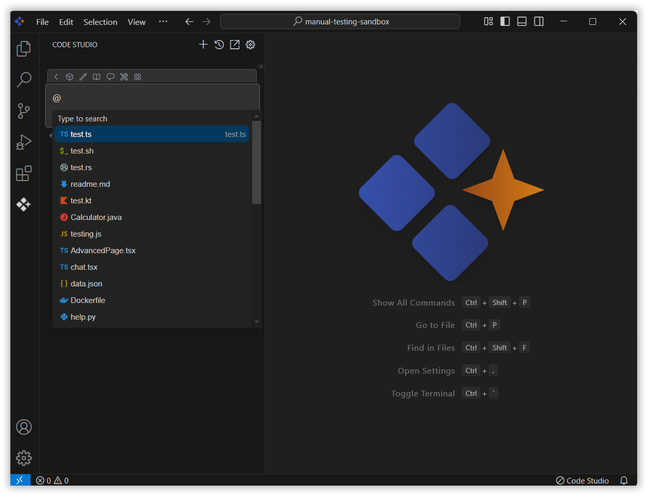Select test.rs from file suggestion list
The height and width of the screenshot is (496, 648).
pyautogui.click(x=151, y=168)
